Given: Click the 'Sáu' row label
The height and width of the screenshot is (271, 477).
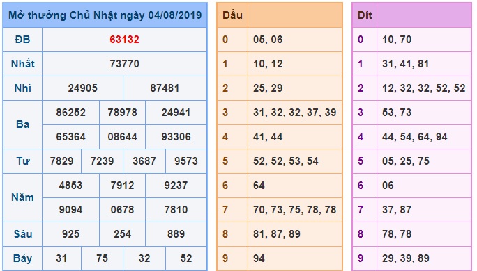Looking at the screenshot, I should click(23, 234).
